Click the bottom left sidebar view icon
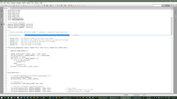The width and height of the screenshot is (177, 99). 1,24
